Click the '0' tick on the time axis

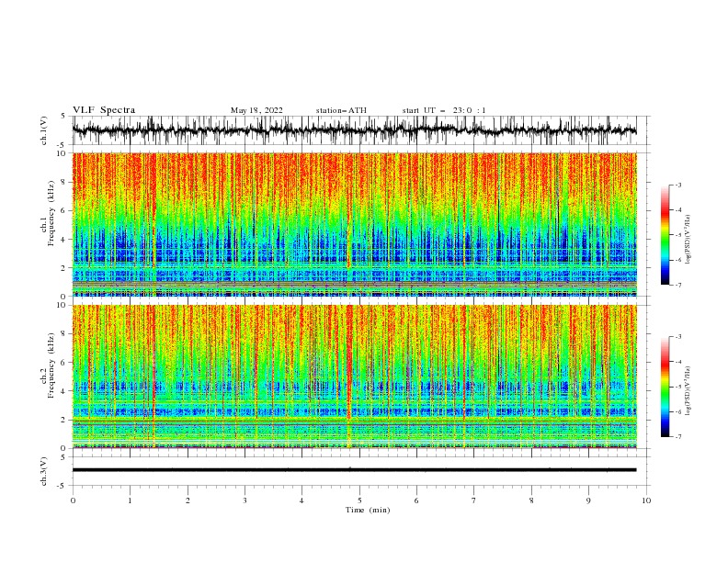(x=73, y=500)
